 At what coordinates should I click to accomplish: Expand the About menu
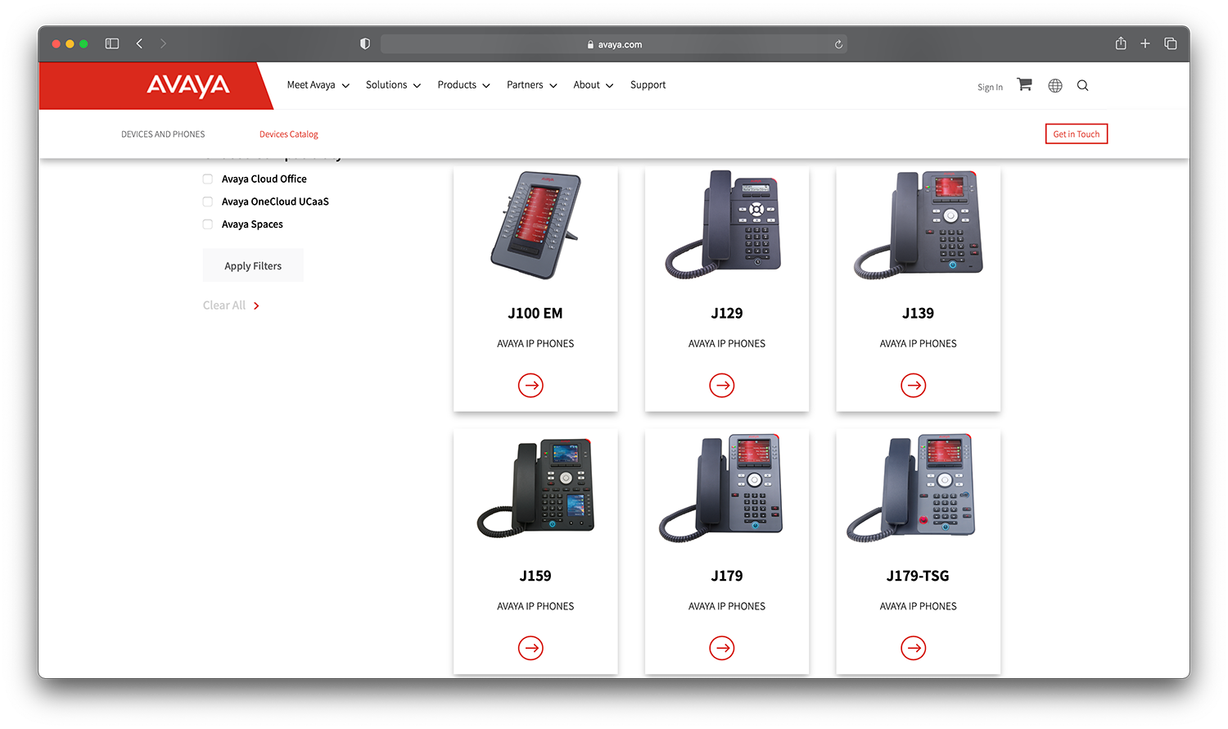pyautogui.click(x=593, y=85)
